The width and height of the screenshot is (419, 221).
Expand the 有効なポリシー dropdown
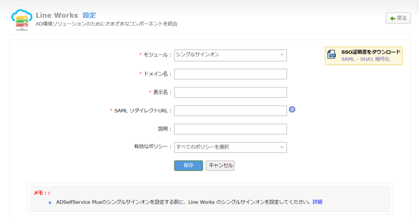tap(230, 147)
